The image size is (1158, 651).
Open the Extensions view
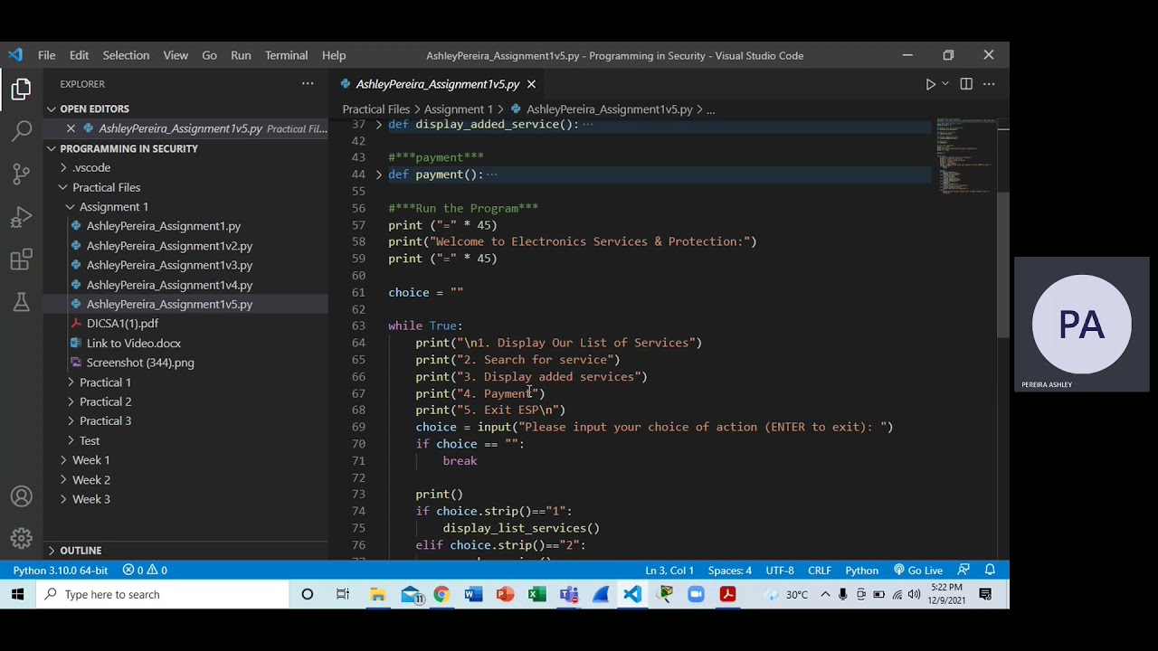(x=22, y=261)
